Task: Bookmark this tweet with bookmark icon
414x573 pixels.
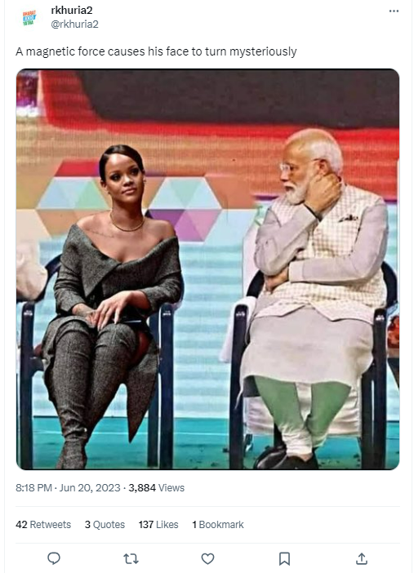Action: 284,558
